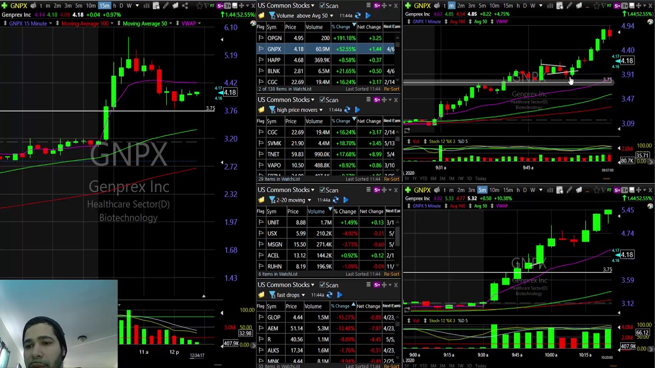This screenshot has height=368, width=655.
Task: Click the add-grid table icon in the 15-minute chart toolbar
Action: tap(156, 6)
